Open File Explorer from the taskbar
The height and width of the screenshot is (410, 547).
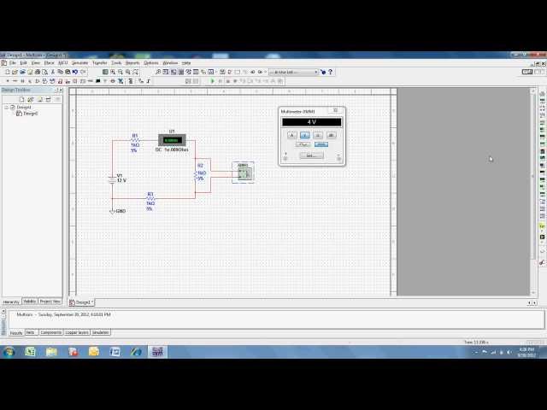[x=51, y=352]
